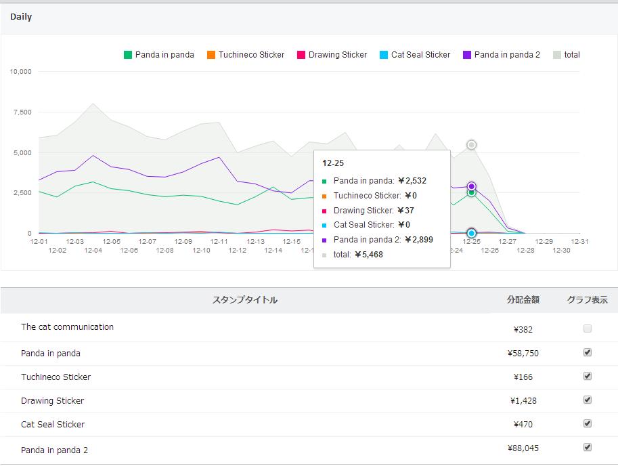Viewport: 618px width, 466px height.
Task: Click the total data point on 12-25
Action: 471,145
